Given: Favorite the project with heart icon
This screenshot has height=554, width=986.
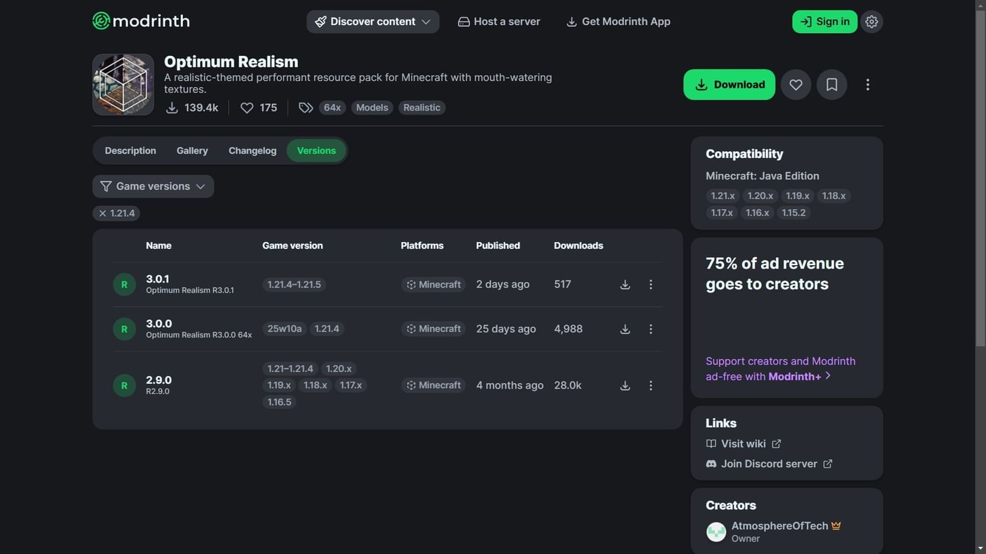Looking at the screenshot, I should [796, 85].
